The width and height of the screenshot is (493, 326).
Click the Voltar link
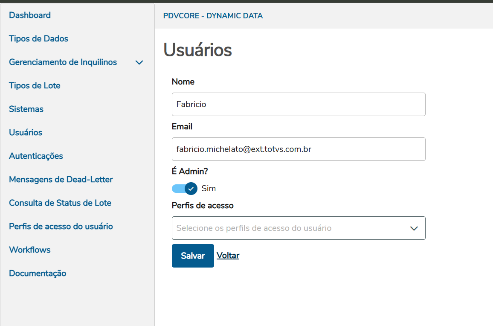(x=228, y=256)
